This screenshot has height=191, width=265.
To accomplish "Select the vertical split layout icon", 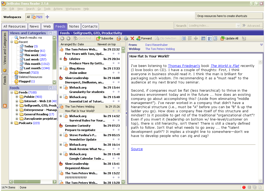I will pyautogui.click(x=209, y=38).
